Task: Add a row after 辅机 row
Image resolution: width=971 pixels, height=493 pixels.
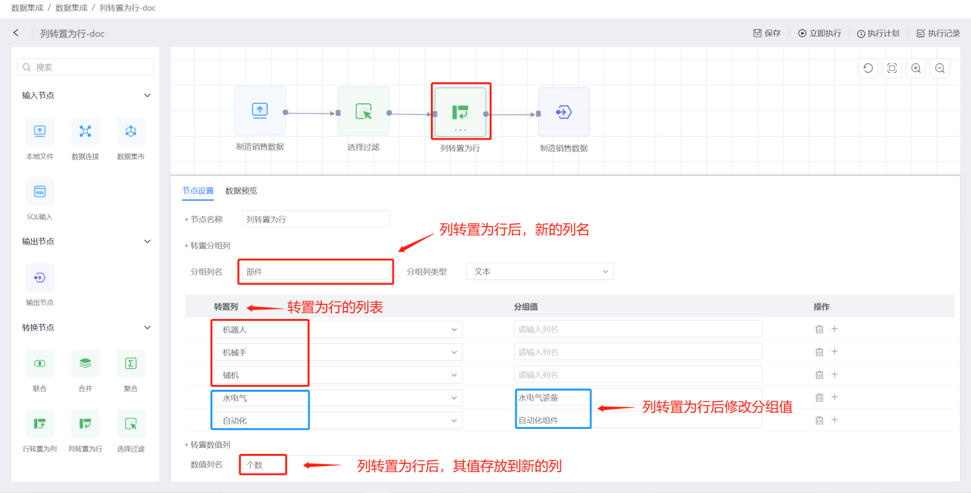Action: coord(834,374)
